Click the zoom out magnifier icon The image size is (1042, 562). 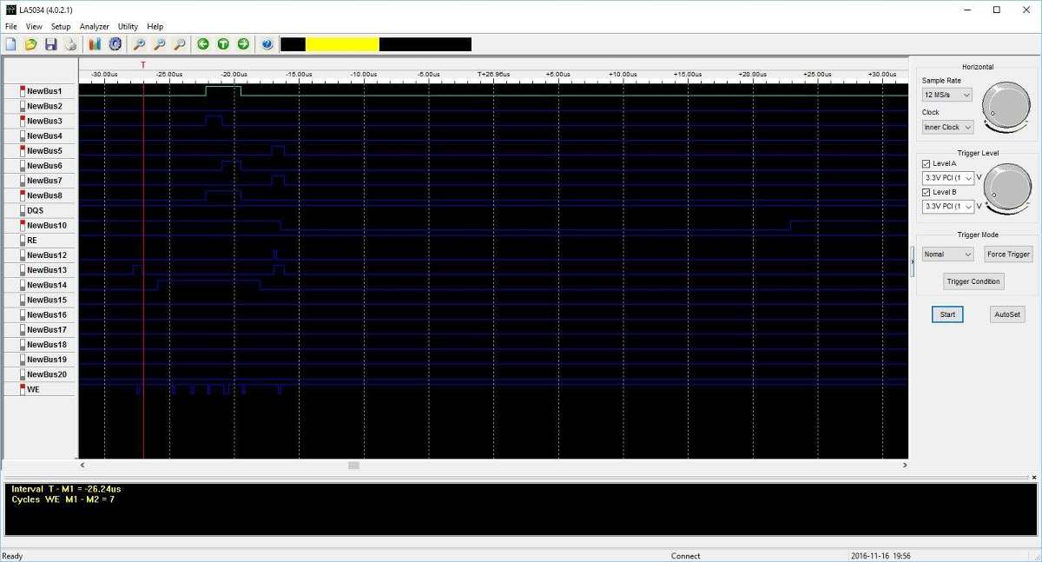tap(159, 44)
